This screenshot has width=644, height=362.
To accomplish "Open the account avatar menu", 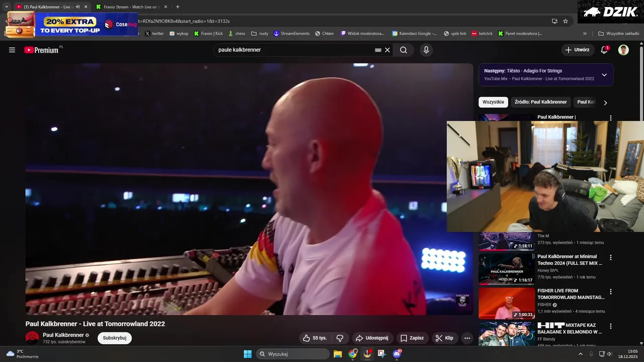I will (x=623, y=50).
